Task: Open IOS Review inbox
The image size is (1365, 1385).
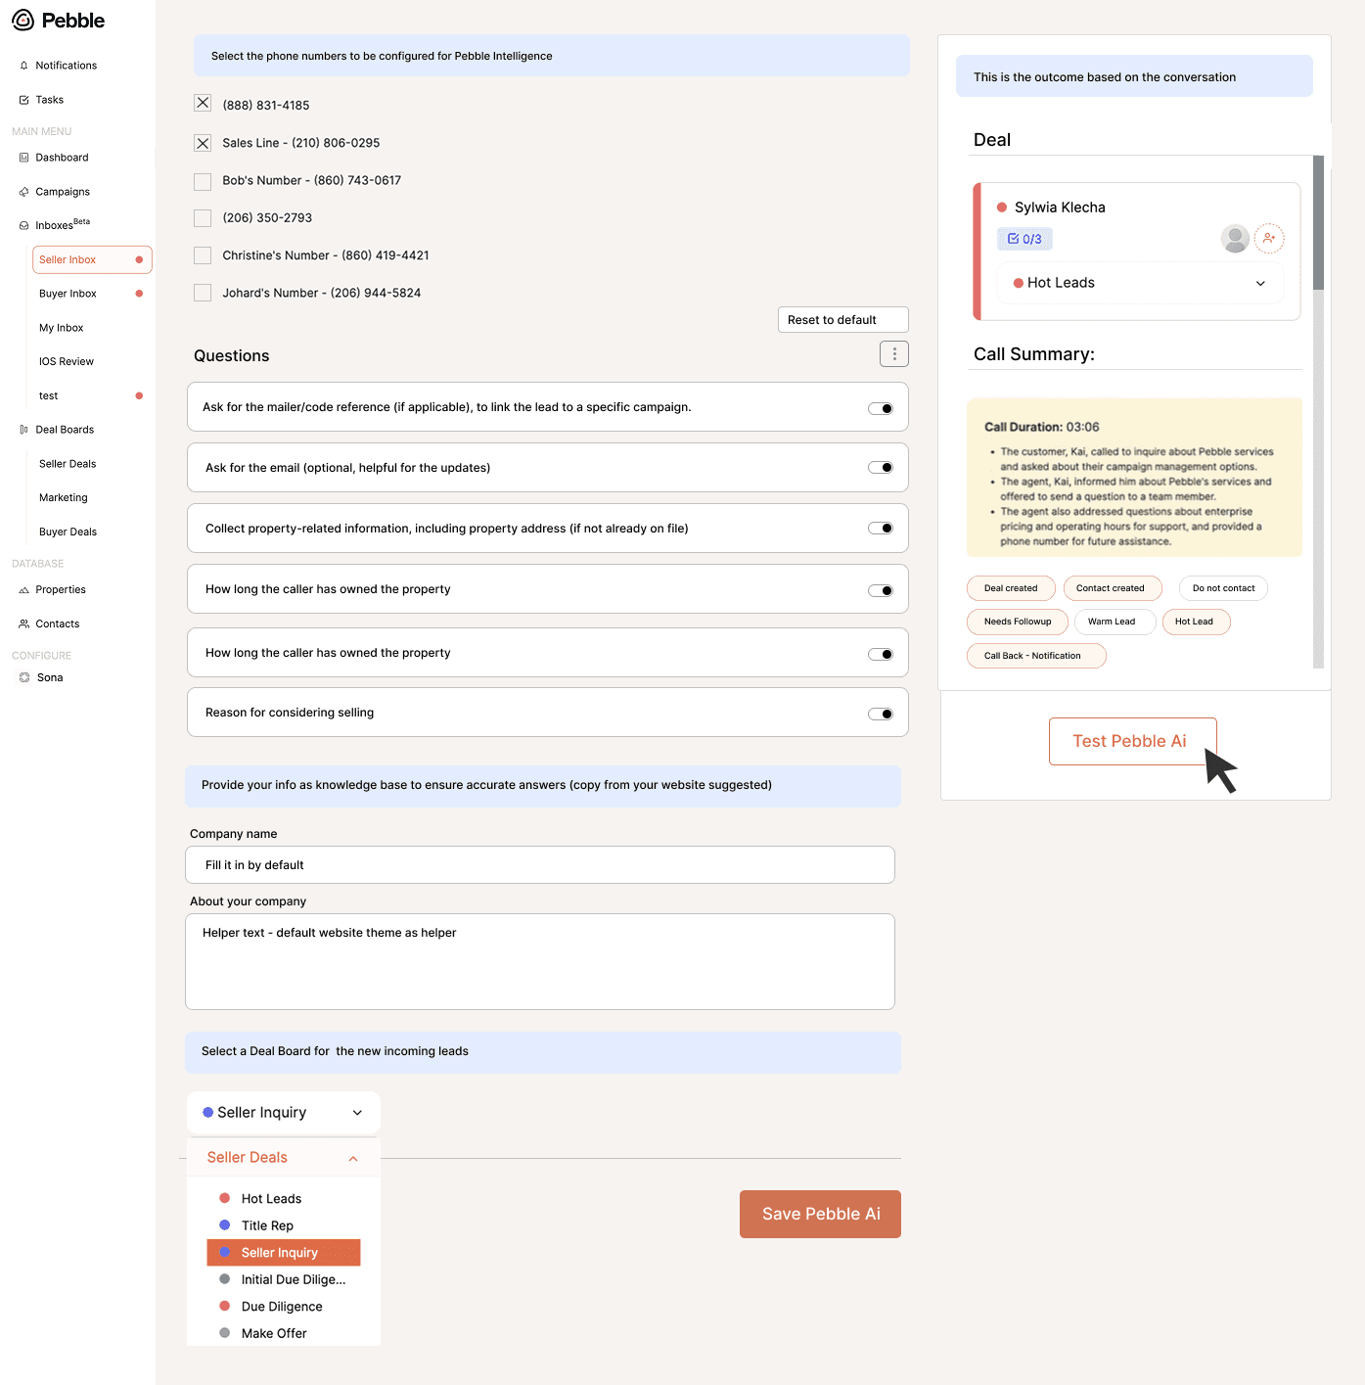Action: 67,362
